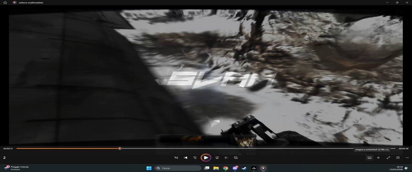The width and height of the screenshot is (412, 172).
Task: Open Task View on taskbar
Action: (207, 168)
